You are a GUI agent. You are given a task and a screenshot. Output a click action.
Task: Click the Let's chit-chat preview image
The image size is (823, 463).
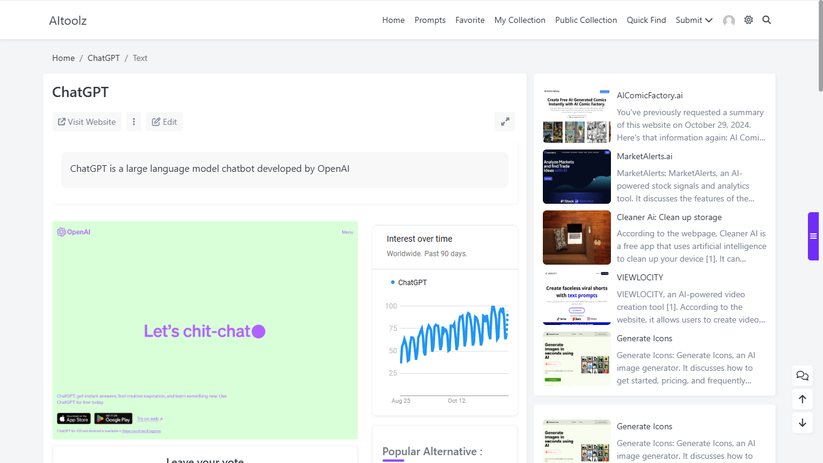(x=205, y=330)
